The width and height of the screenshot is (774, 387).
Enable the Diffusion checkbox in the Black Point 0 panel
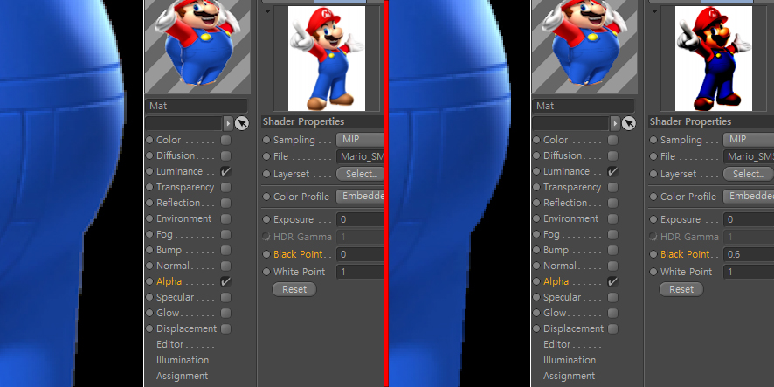click(x=225, y=155)
